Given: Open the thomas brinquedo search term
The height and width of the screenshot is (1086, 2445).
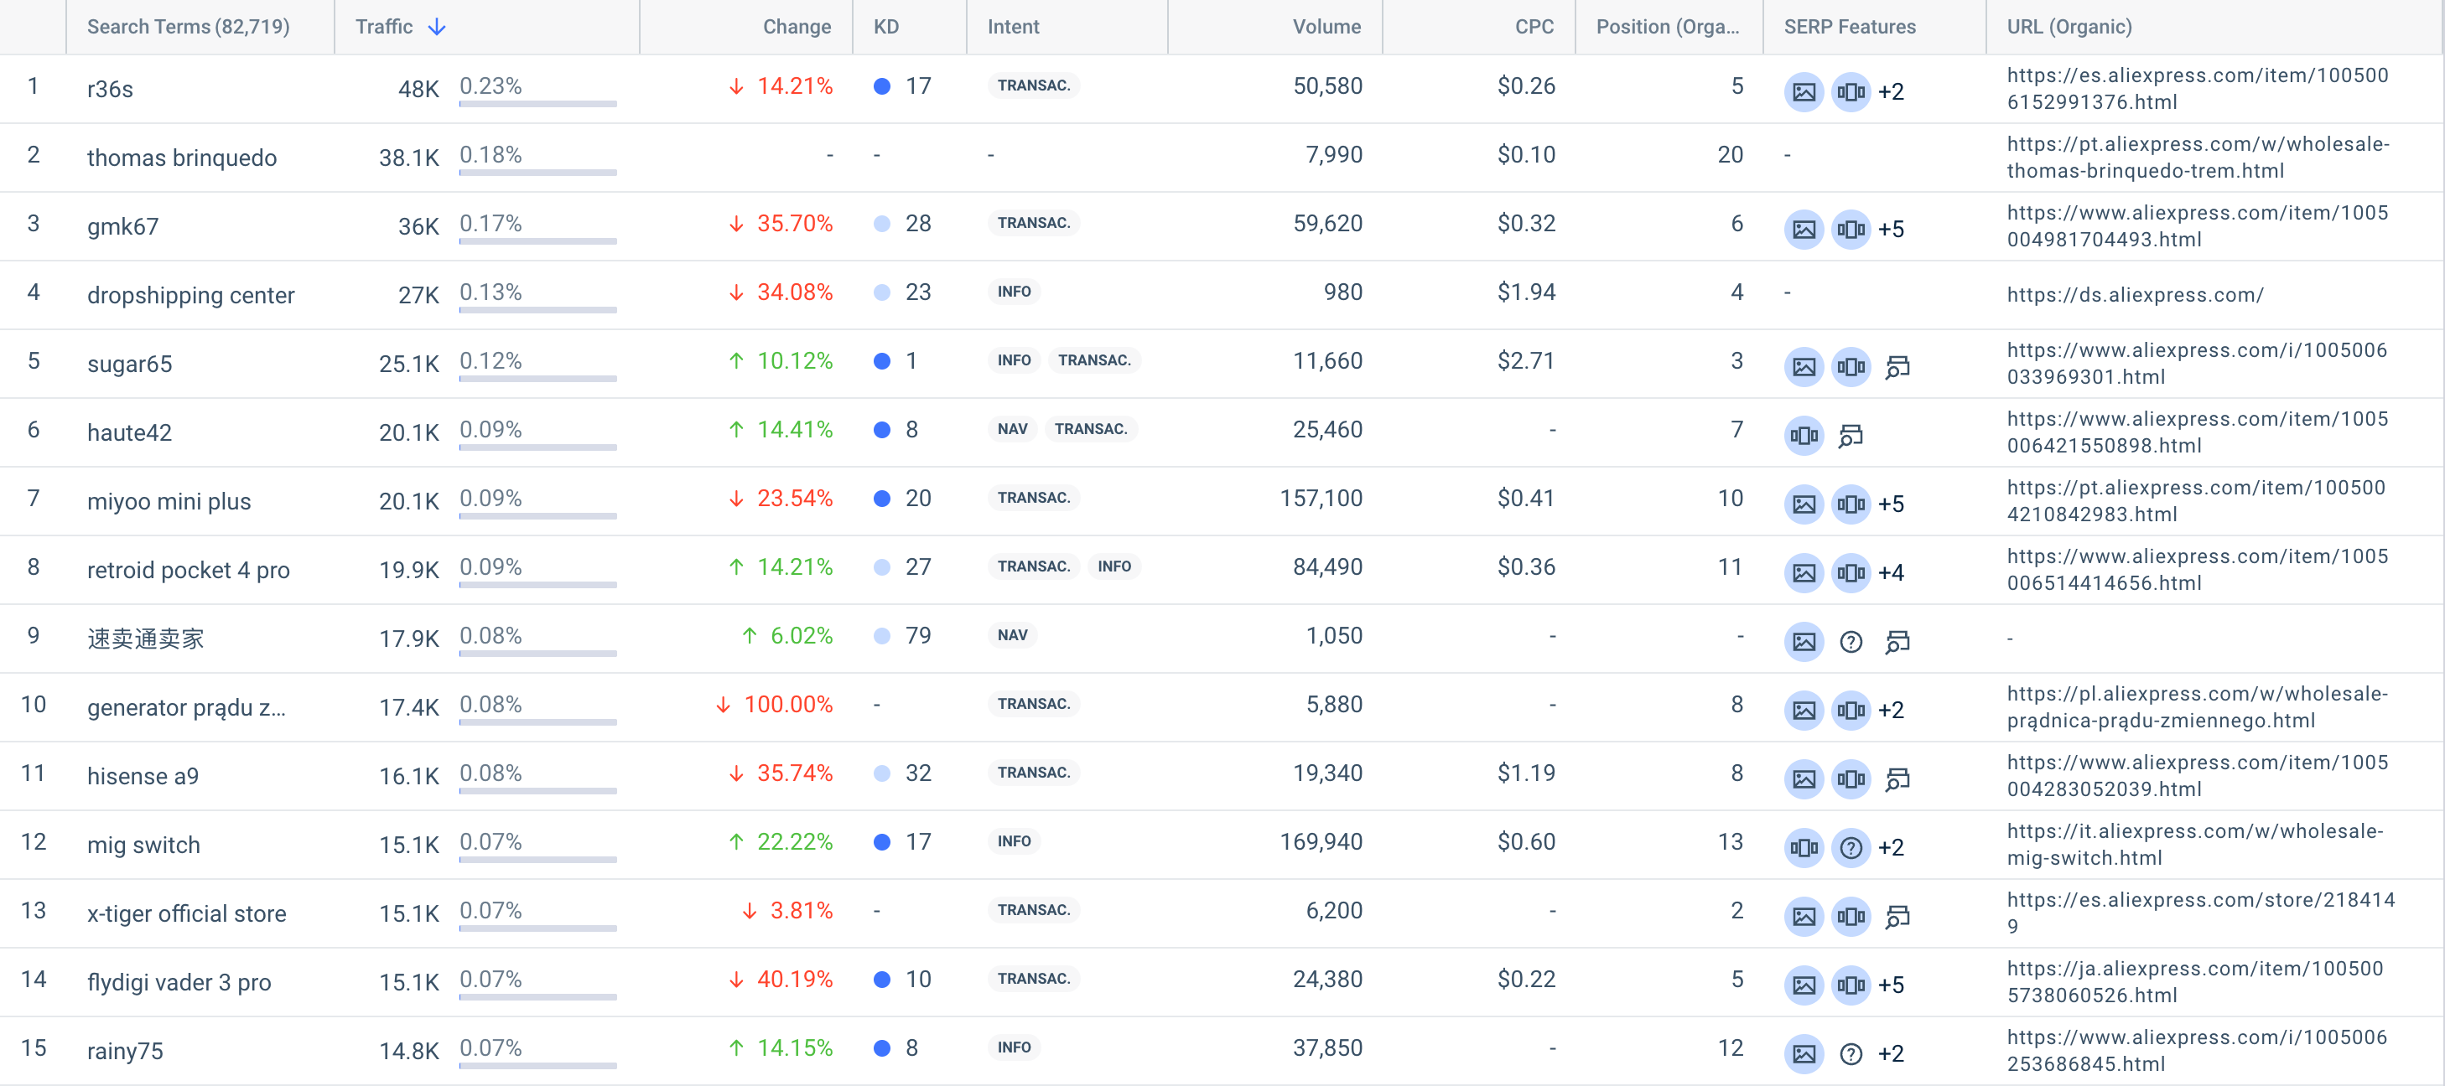Looking at the screenshot, I should 181,158.
